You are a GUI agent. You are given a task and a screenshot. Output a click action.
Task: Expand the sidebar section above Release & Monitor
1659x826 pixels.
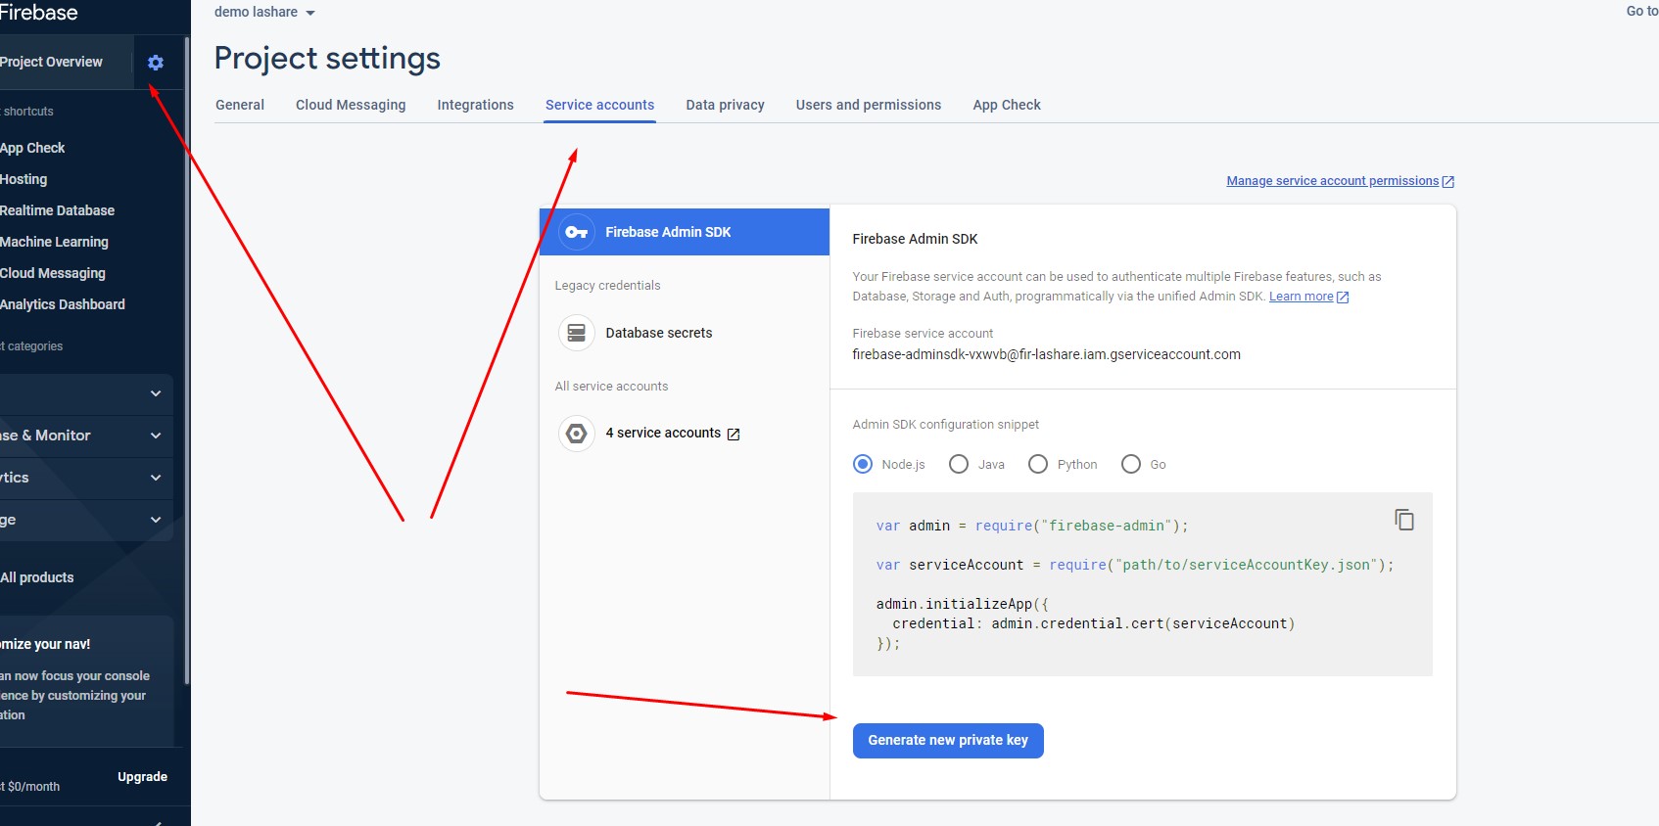[156, 393]
